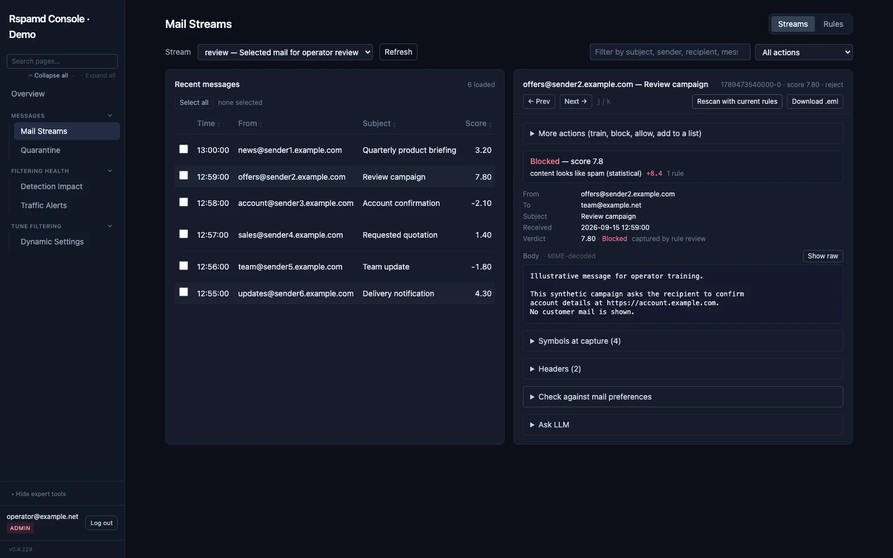
Task: Go to Next message
Action: [575, 102]
